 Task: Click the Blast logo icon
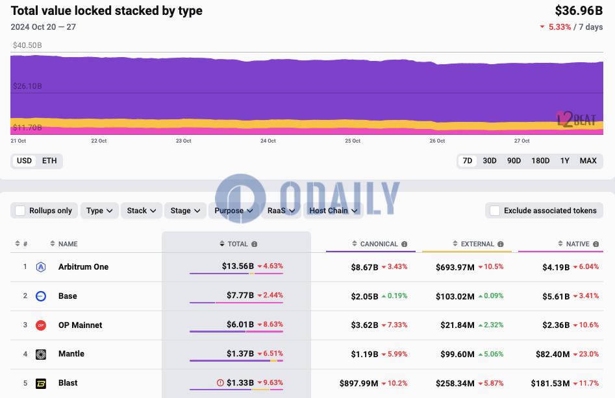pos(41,384)
